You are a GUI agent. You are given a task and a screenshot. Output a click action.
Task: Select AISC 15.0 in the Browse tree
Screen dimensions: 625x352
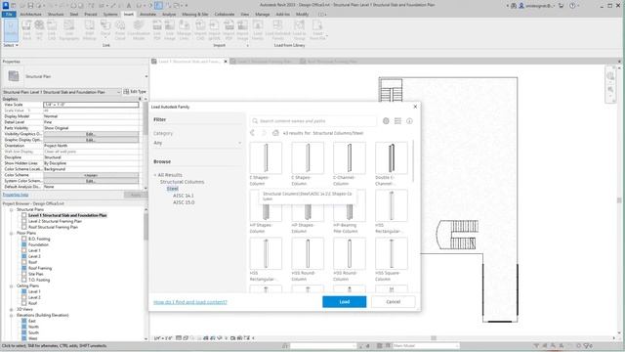coord(184,202)
